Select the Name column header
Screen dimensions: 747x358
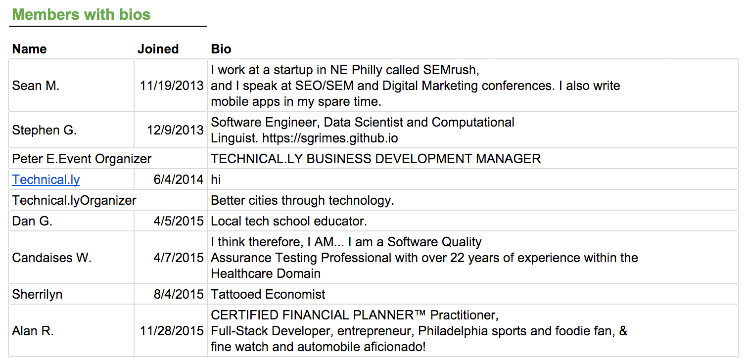click(30, 49)
